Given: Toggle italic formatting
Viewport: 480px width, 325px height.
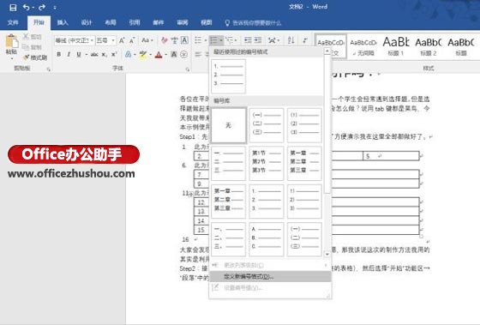Looking at the screenshot, I should [x=69, y=55].
